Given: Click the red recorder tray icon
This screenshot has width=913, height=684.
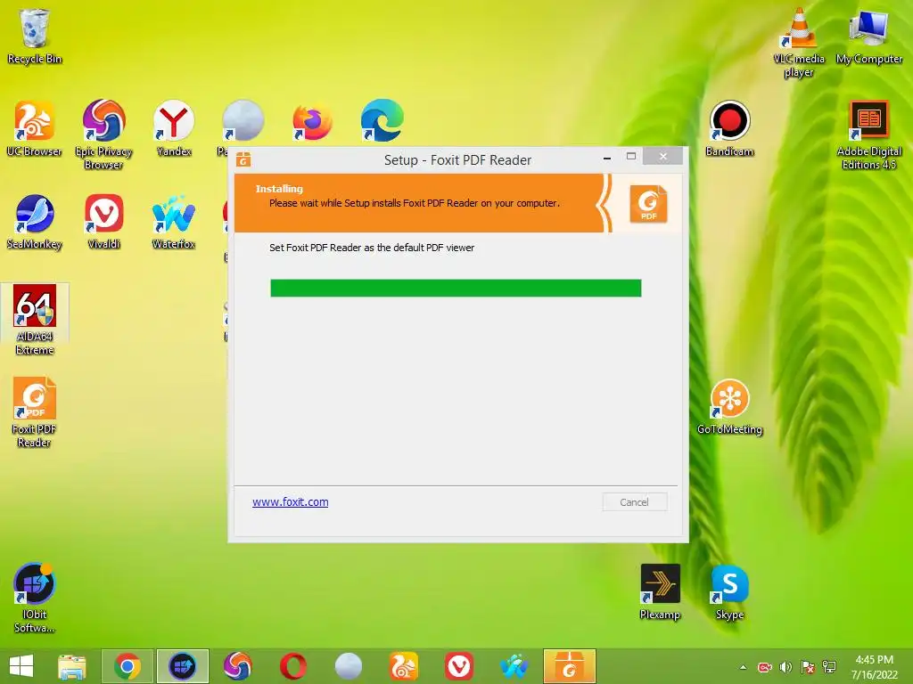Looking at the screenshot, I should (x=764, y=667).
